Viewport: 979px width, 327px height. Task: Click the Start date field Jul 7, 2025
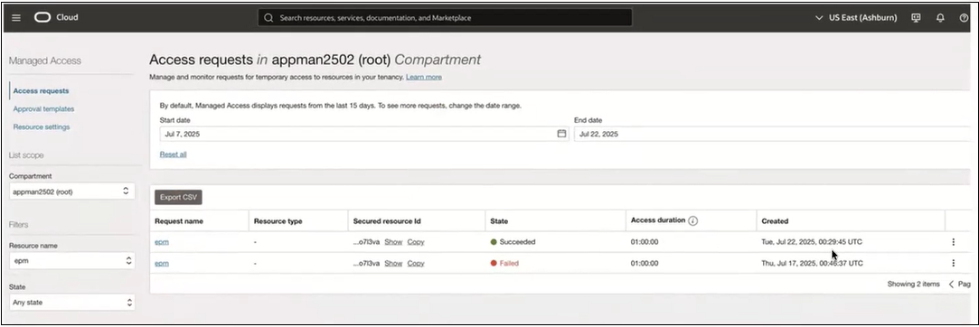364,134
